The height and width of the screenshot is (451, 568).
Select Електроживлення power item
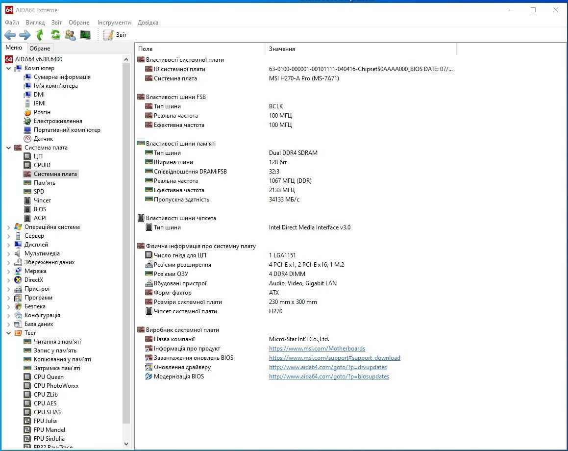(x=58, y=121)
